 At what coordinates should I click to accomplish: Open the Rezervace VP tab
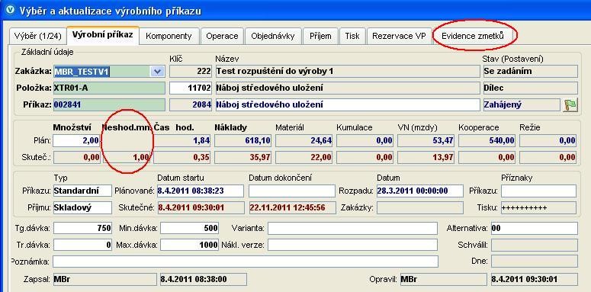pyautogui.click(x=399, y=36)
